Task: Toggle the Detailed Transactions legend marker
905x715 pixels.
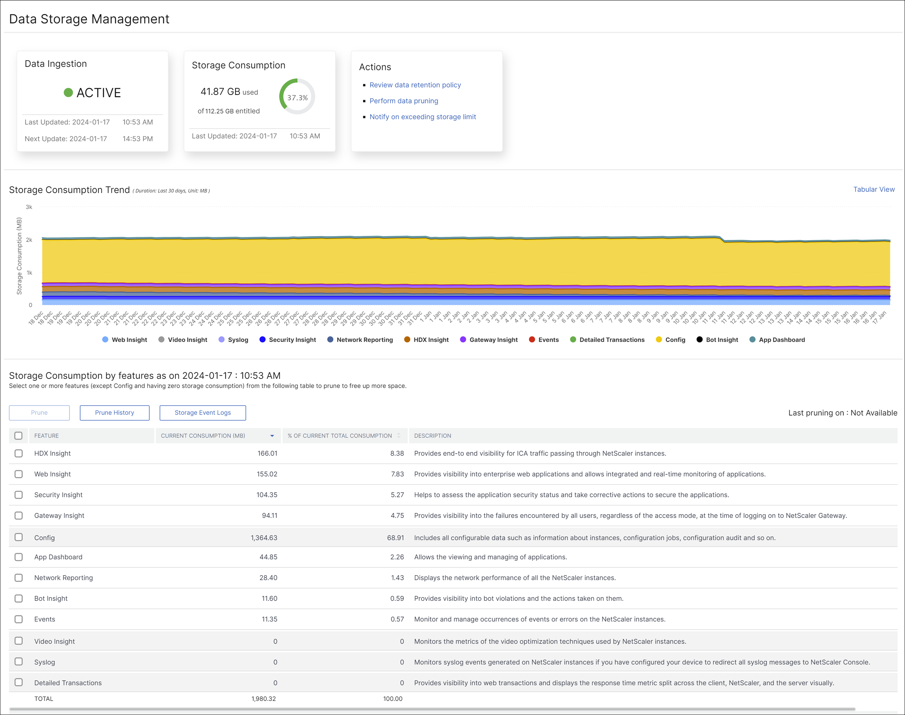Action: pos(573,339)
